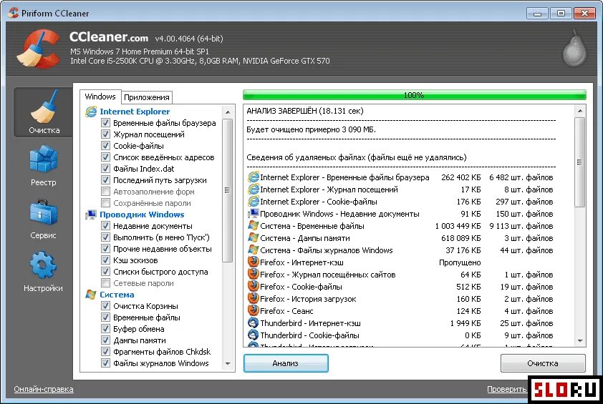The image size is (603, 404).
Task: Toggle Дампы памяти checkbox
Action: pos(105,340)
